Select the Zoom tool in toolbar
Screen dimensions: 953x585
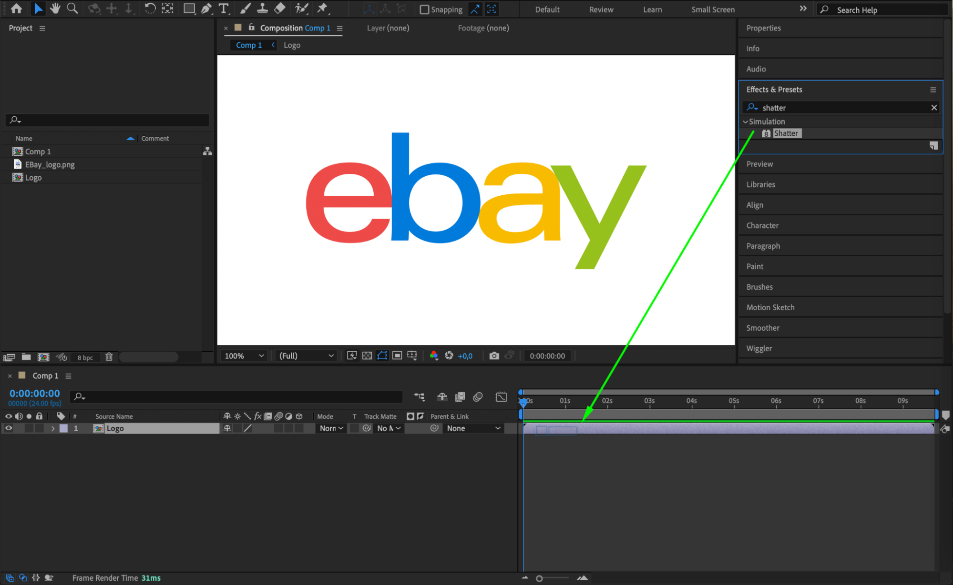coord(72,8)
